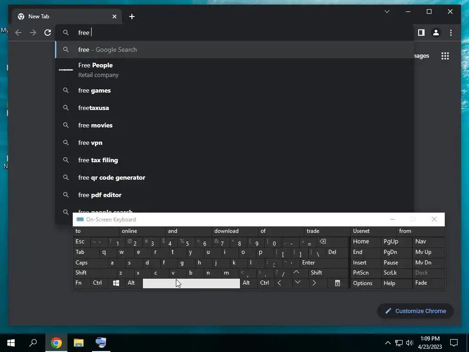
Task: Tap the Windows logo key on keyboard
Action: click(116, 283)
